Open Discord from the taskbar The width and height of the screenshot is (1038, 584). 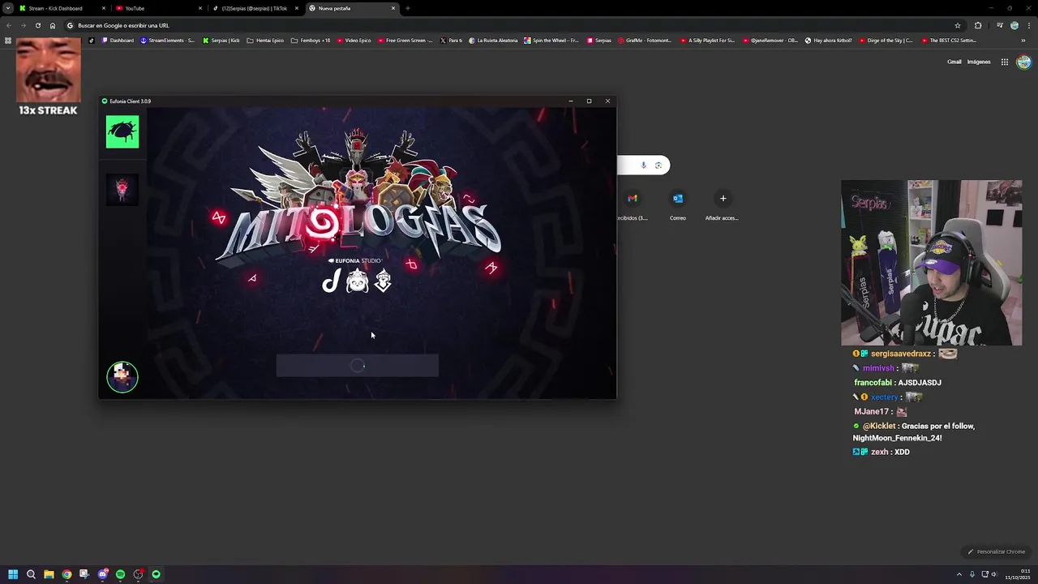103,574
